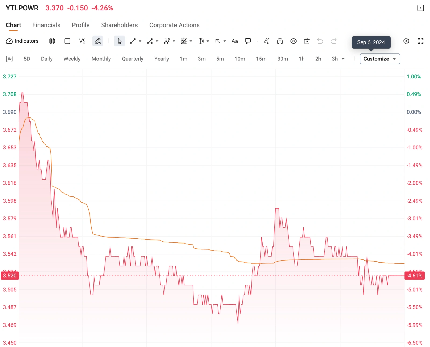Select the 3m interval
The width and height of the screenshot is (430, 347).
click(202, 59)
